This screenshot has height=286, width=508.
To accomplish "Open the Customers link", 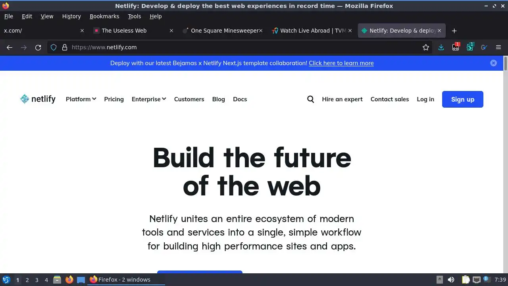I will coord(189,99).
